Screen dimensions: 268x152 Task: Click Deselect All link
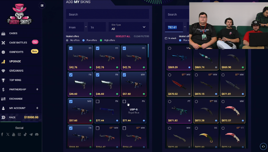click(123, 36)
